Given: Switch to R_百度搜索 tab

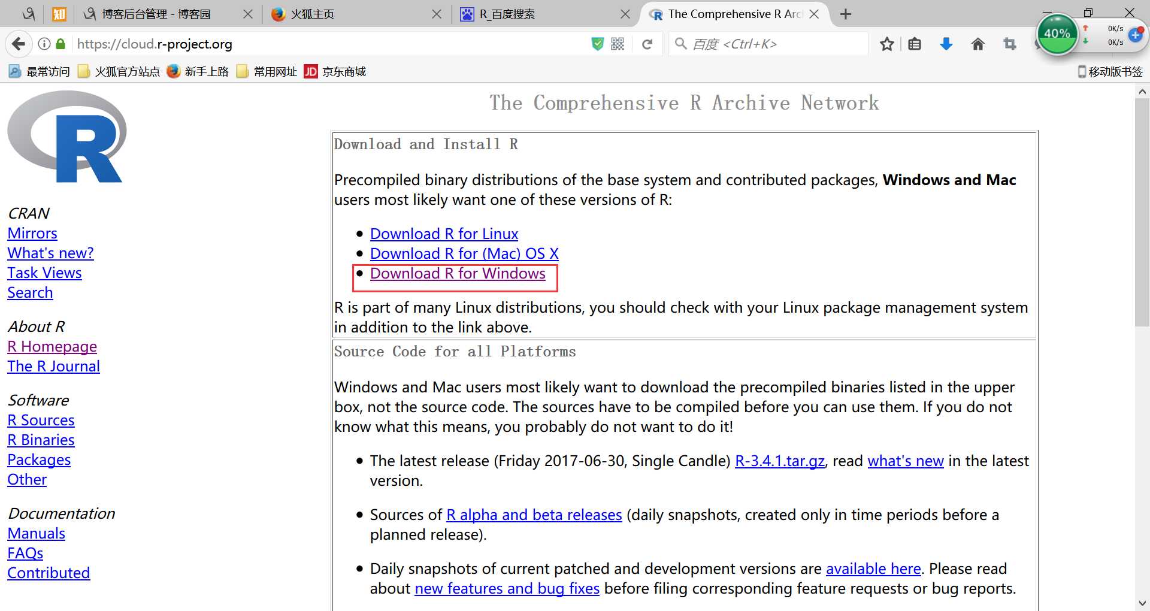Looking at the screenshot, I should point(507,14).
